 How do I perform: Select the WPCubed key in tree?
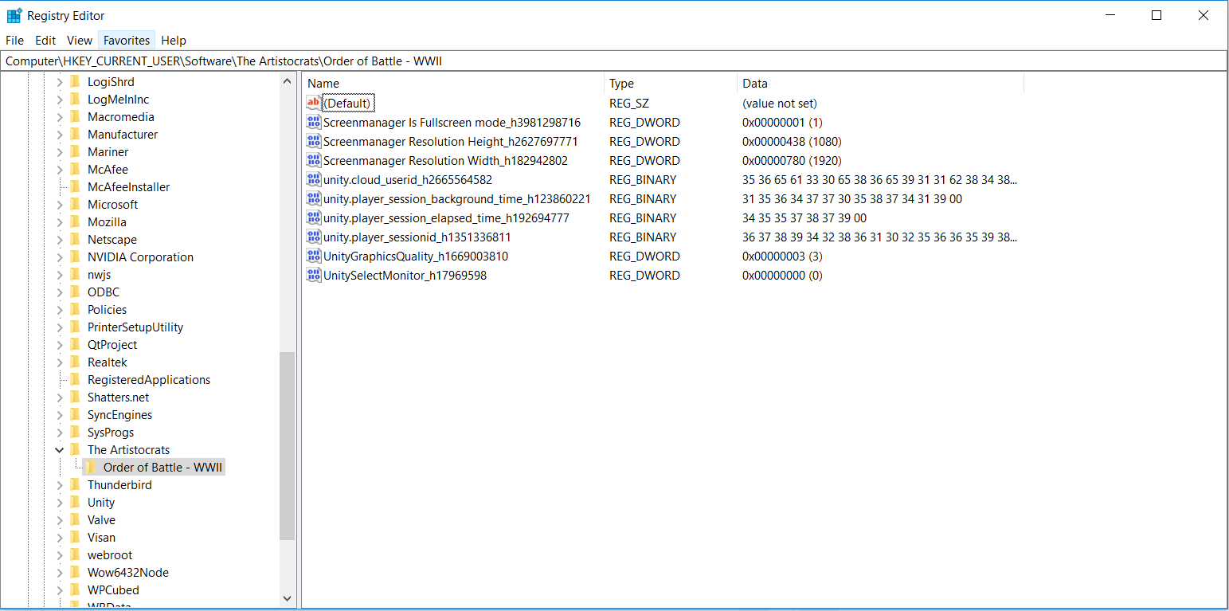[x=113, y=589]
